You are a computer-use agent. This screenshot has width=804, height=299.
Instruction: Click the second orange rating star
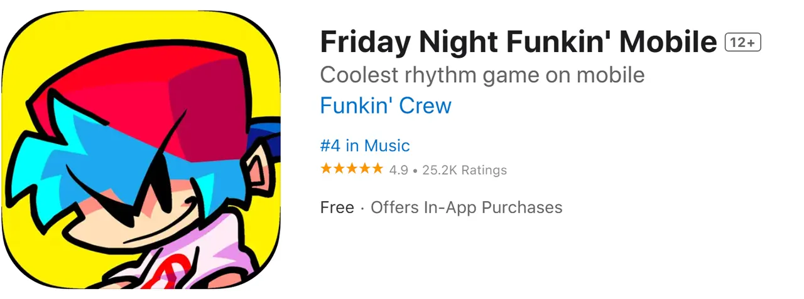coord(339,169)
